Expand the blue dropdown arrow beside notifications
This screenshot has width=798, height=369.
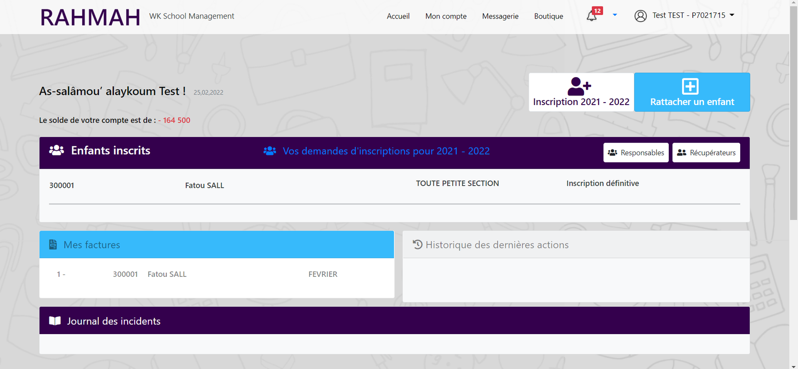(x=614, y=15)
